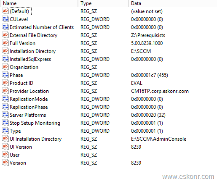
Task: Click the Data column header
Action: click(173, 3)
